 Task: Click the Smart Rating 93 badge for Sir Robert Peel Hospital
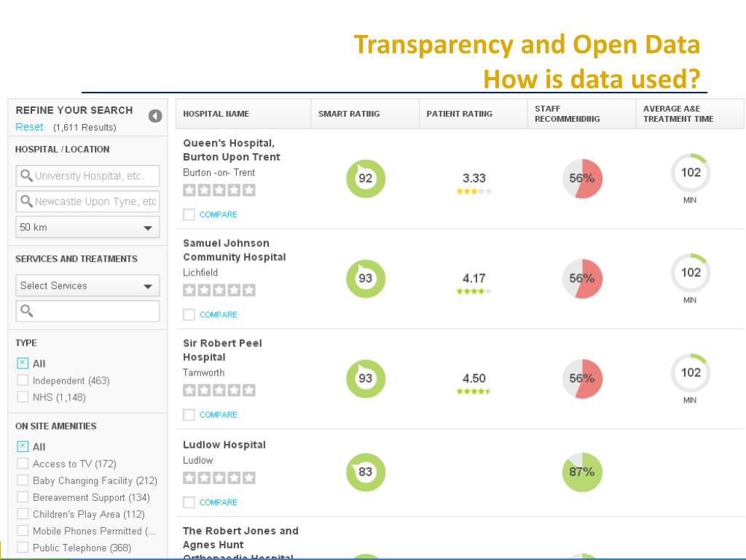[366, 378]
